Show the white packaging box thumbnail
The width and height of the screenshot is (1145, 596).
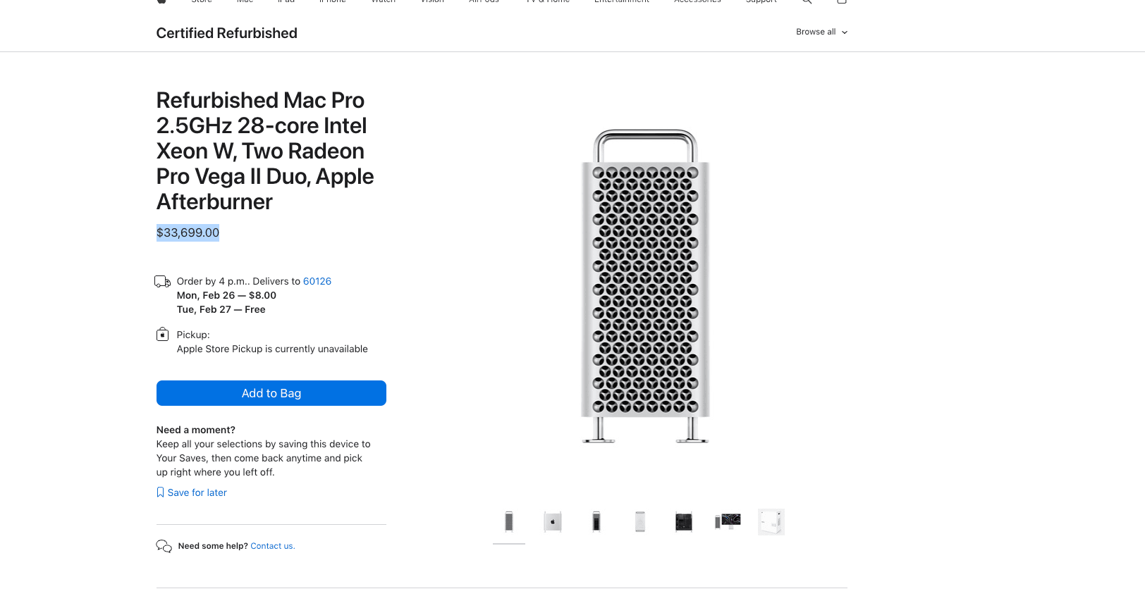click(771, 522)
